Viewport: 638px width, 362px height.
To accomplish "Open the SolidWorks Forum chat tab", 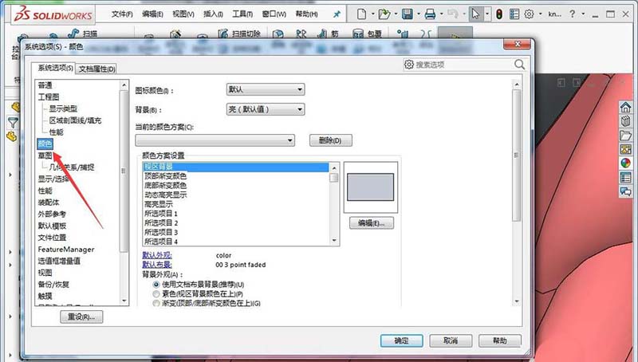I will (625, 191).
